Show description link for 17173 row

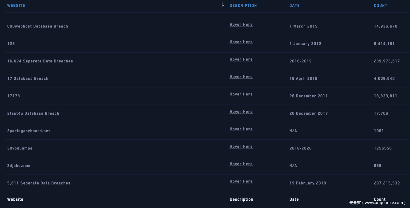click(x=241, y=94)
